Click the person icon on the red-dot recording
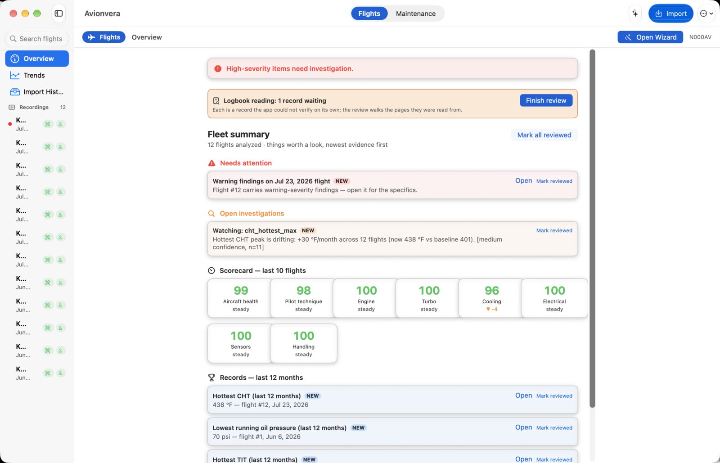 pos(61,124)
